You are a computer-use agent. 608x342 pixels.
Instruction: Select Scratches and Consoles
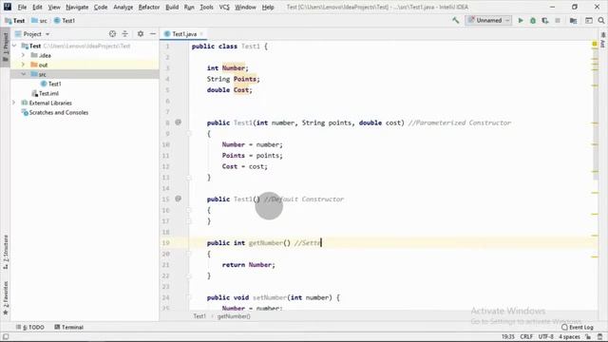pyautogui.click(x=55, y=112)
